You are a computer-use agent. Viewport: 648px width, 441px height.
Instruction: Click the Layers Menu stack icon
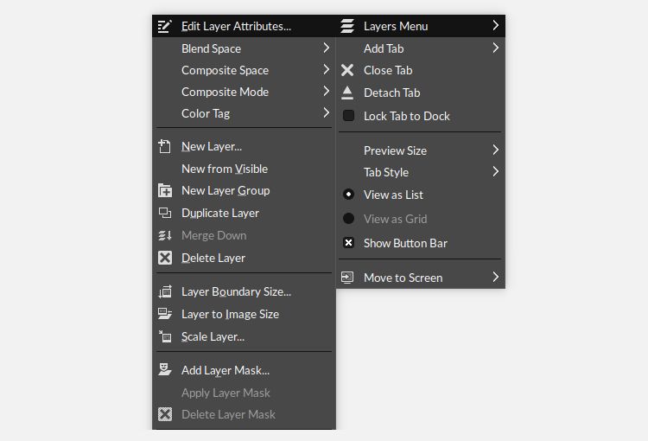(x=347, y=26)
